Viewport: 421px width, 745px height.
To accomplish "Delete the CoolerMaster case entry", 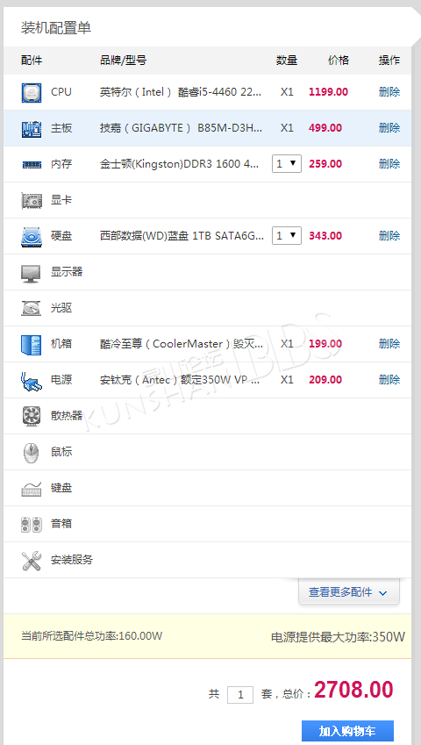I will 389,343.
